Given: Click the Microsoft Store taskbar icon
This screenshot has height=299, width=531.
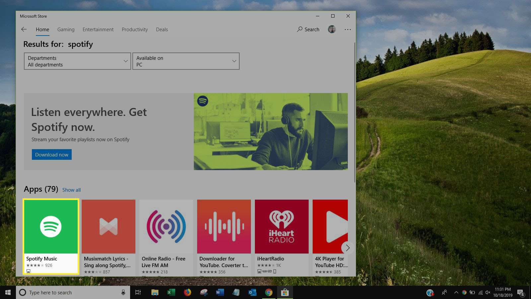Looking at the screenshot, I should point(285,292).
